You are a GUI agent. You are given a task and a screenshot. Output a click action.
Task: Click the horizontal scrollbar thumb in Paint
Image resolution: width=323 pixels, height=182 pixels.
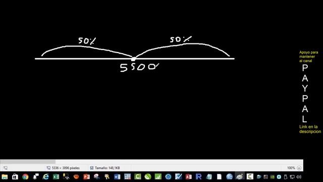click(28, 162)
